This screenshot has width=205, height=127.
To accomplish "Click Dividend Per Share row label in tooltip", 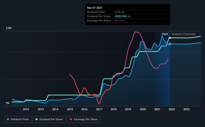I will tap(99, 16).
